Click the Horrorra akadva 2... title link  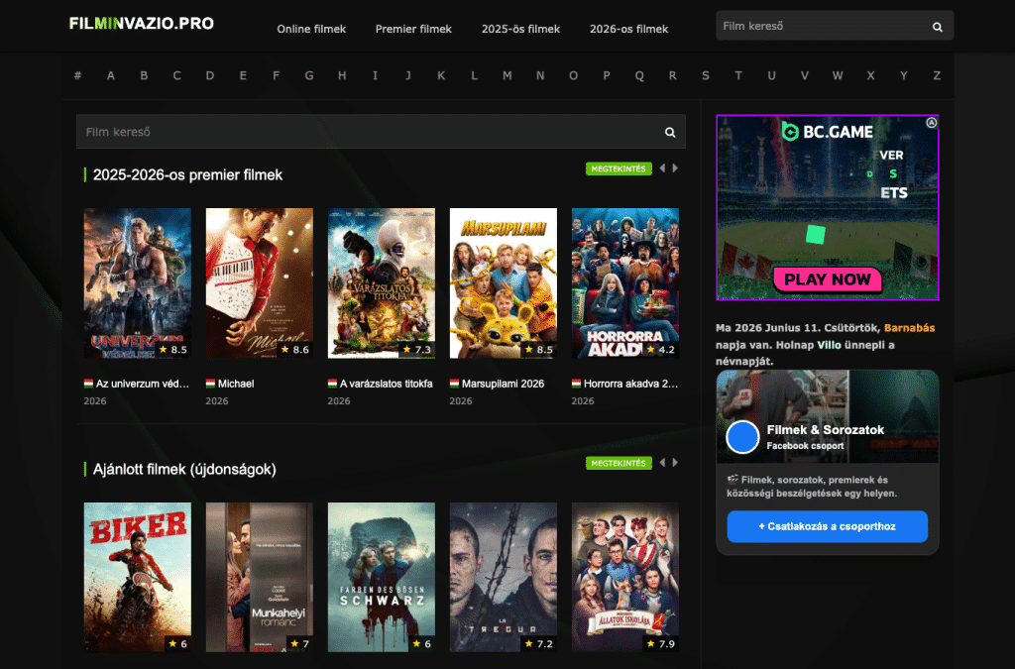coord(630,384)
